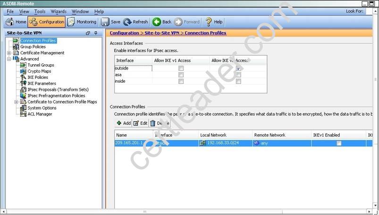Screen dimensions: 379x215
Task: Click the horizontal scrollbar right arrow
Action: point(369,212)
